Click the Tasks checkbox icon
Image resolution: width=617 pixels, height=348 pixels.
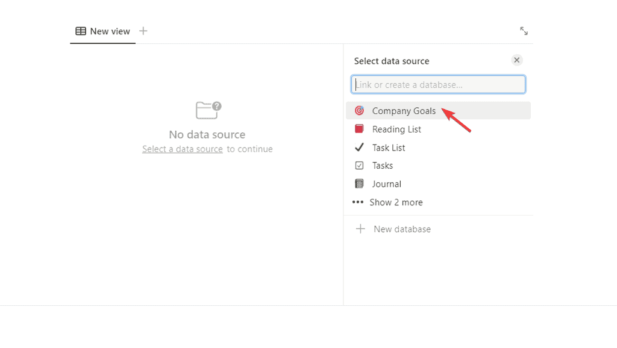359,166
